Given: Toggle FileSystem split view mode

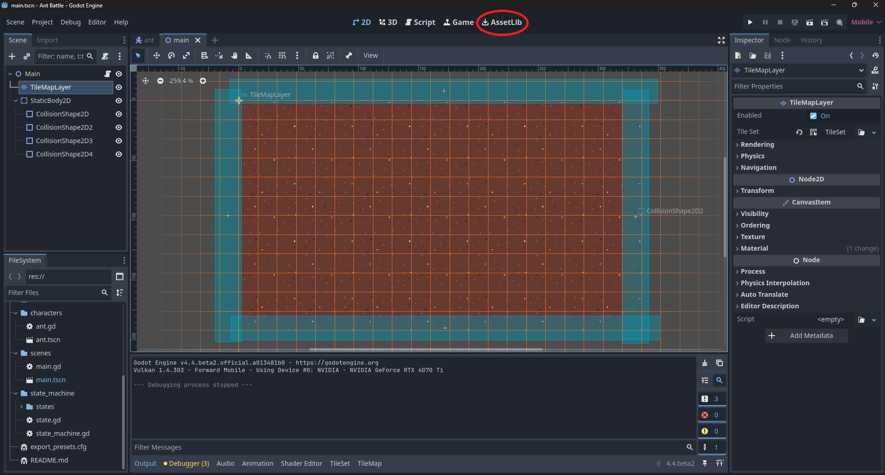Looking at the screenshot, I should (120, 277).
